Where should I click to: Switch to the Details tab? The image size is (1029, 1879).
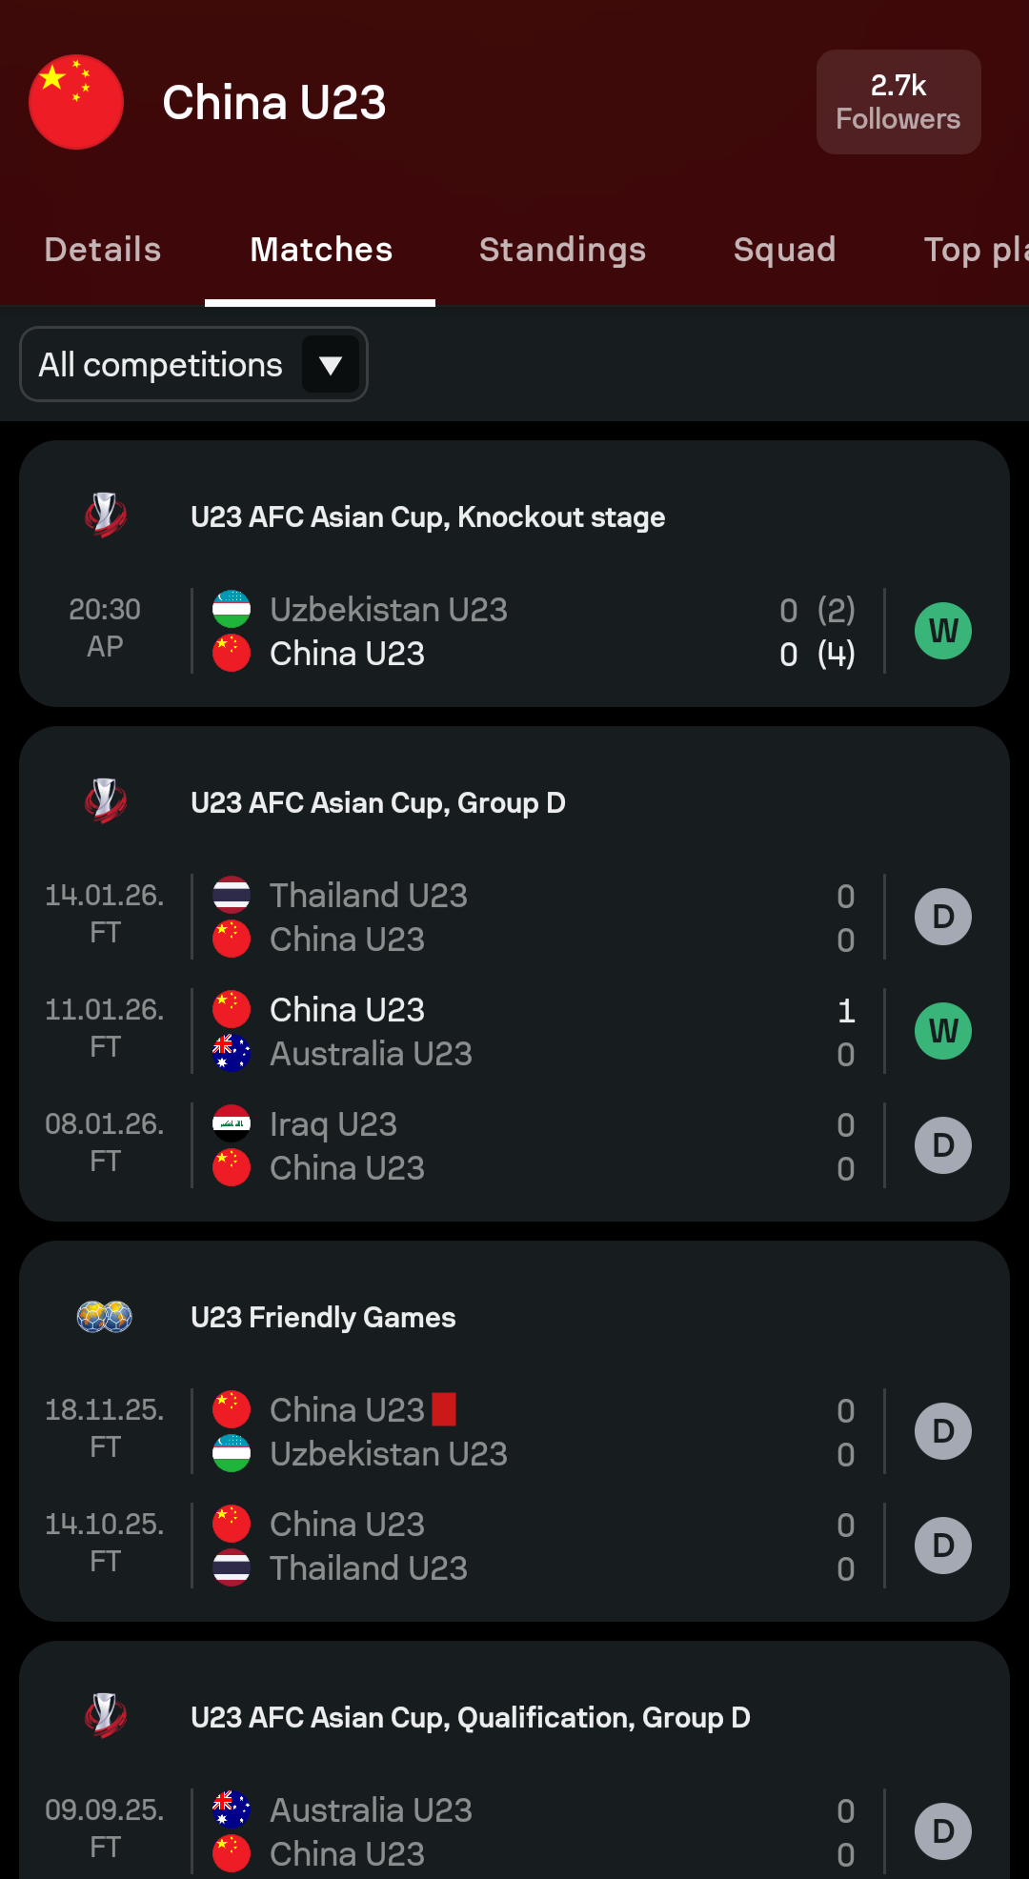pyautogui.click(x=103, y=250)
